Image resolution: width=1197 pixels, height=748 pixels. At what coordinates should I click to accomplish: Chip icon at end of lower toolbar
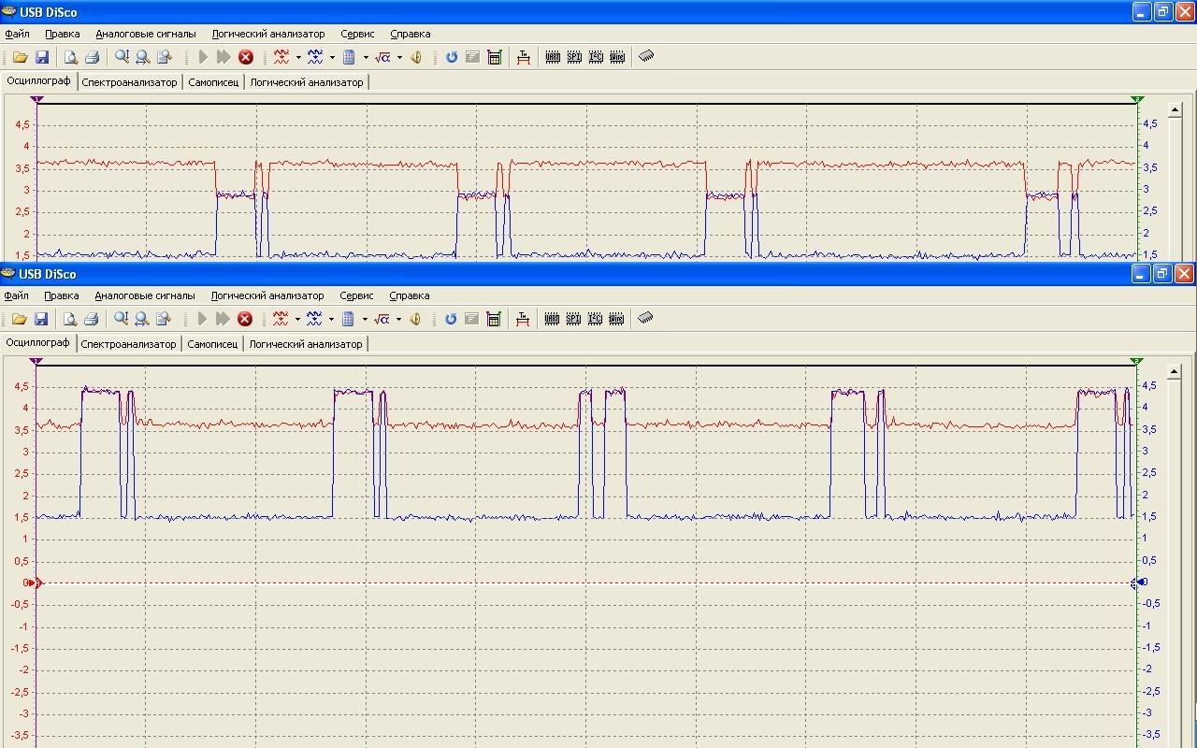pos(645,318)
